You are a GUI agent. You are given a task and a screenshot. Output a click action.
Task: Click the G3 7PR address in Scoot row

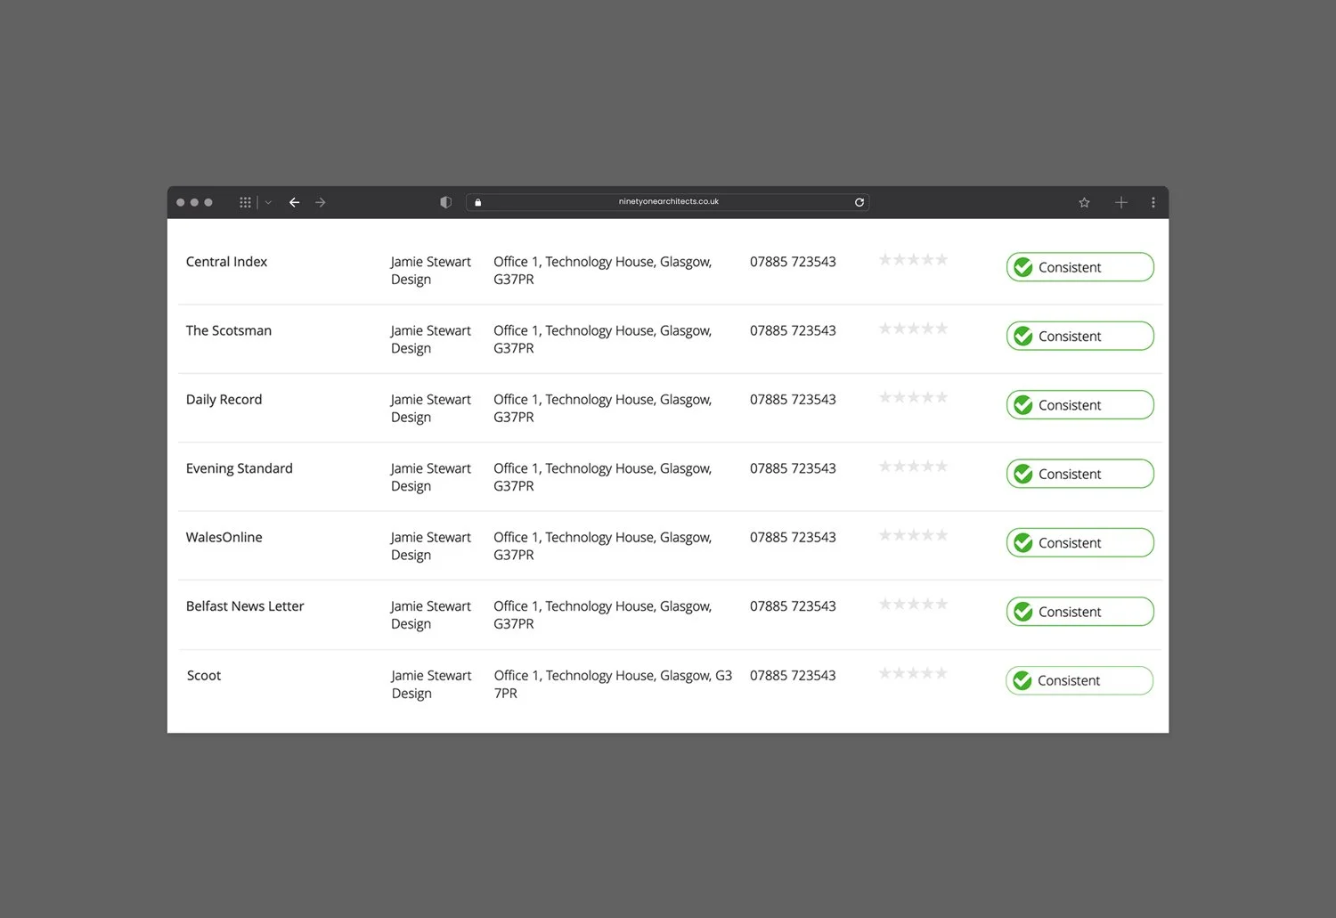[x=613, y=685]
